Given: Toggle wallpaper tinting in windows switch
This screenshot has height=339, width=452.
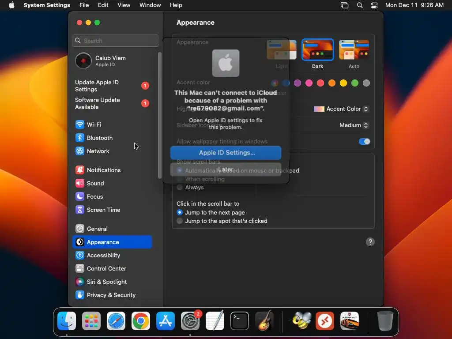Looking at the screenshot, I should (364, 142).
